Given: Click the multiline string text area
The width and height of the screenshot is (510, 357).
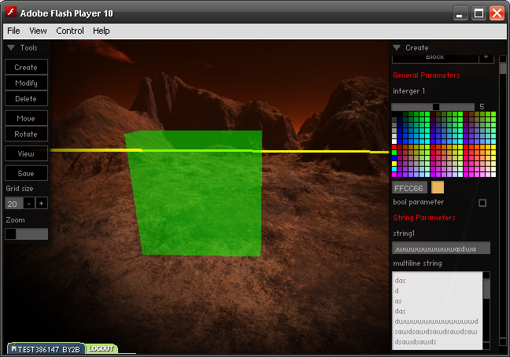Looking at the screenshot, I should [x=437, y=311].
